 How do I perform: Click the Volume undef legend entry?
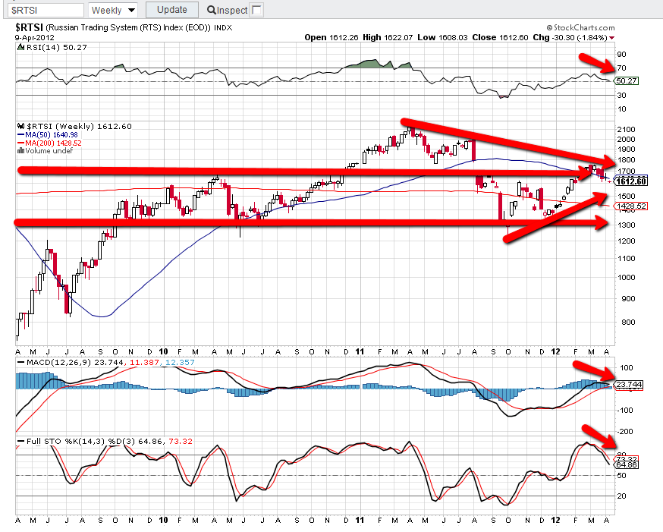click(46, 151)
